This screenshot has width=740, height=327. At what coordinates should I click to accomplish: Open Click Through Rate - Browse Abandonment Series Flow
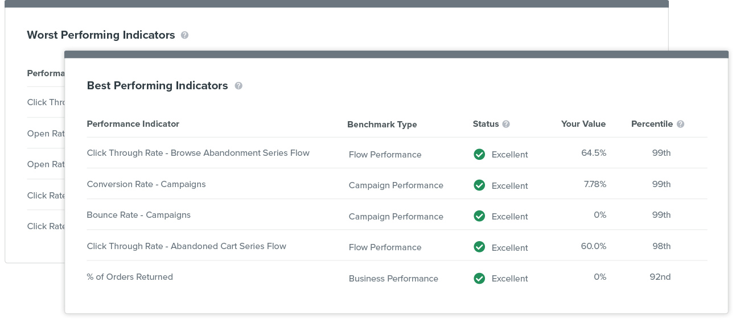[x=198, y=153]
